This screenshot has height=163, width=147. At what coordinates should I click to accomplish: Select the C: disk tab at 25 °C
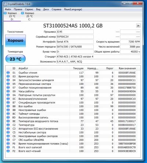(x=29, y=16)
